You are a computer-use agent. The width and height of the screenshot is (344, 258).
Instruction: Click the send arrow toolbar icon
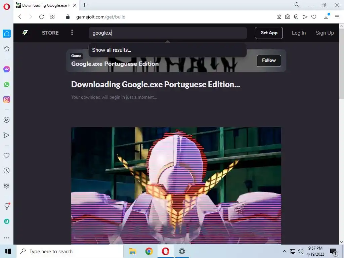click(x=305, y=17)
